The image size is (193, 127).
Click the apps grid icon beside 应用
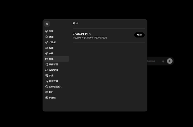click(x=46, y=48)
